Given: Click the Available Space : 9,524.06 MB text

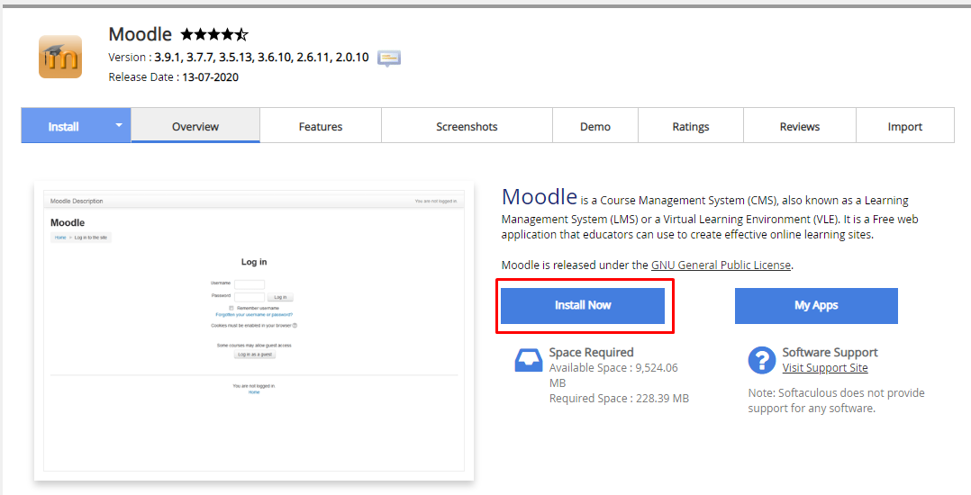Looking at the screenshot, I should [613, 375].
